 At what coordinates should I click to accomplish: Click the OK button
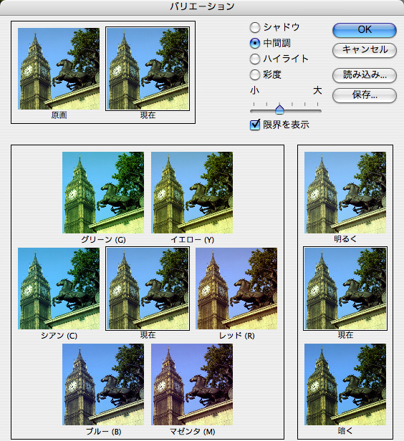pos(365,30)
